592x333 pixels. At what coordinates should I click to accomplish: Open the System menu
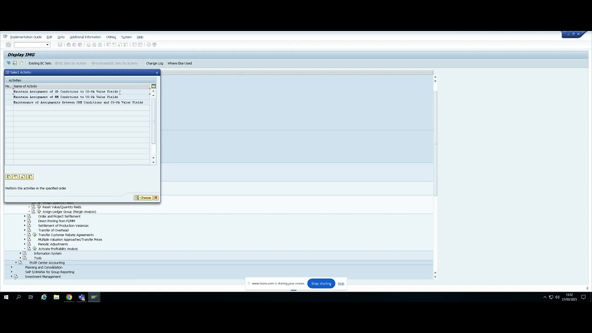[x=126, y=37]
